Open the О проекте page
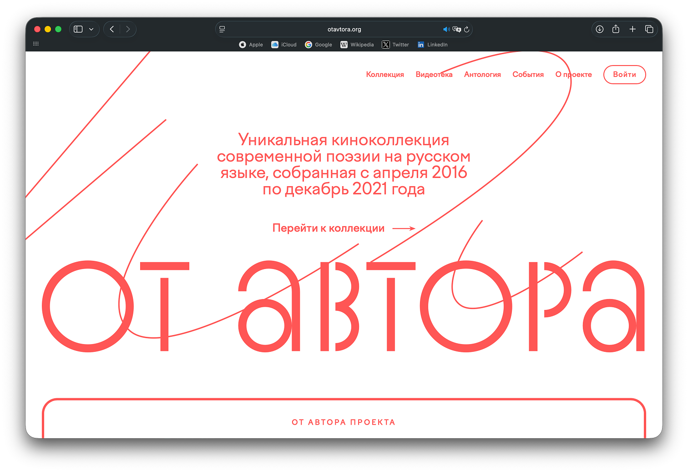688x472 pixels. (573, 75)
